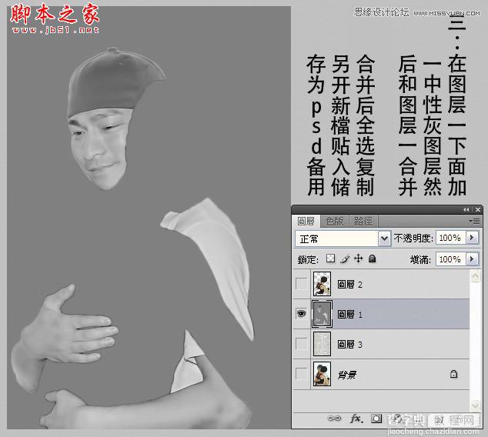This screenshot has width=488, height=437.
Task: Select the 圖層 1 thumbnail
Action: [x=322, y=314]
